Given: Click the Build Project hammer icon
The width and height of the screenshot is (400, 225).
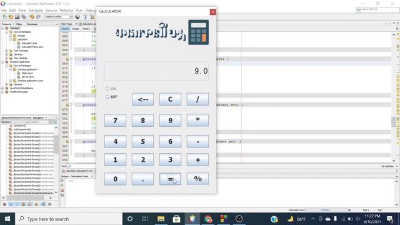Looking at the screenshot, I should 86,17.
